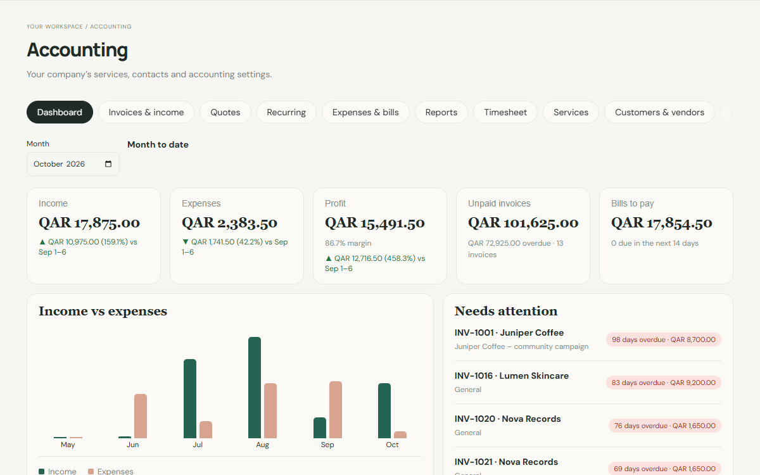Open the Expenses & bills tab
The image size is (760, 475).
click(365, 112)
